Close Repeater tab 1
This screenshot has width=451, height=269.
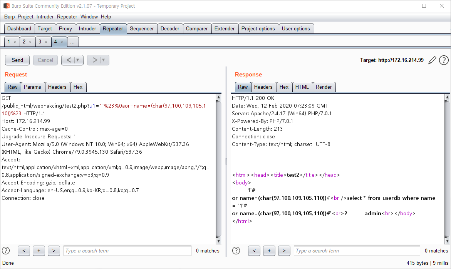pos(15,42)
